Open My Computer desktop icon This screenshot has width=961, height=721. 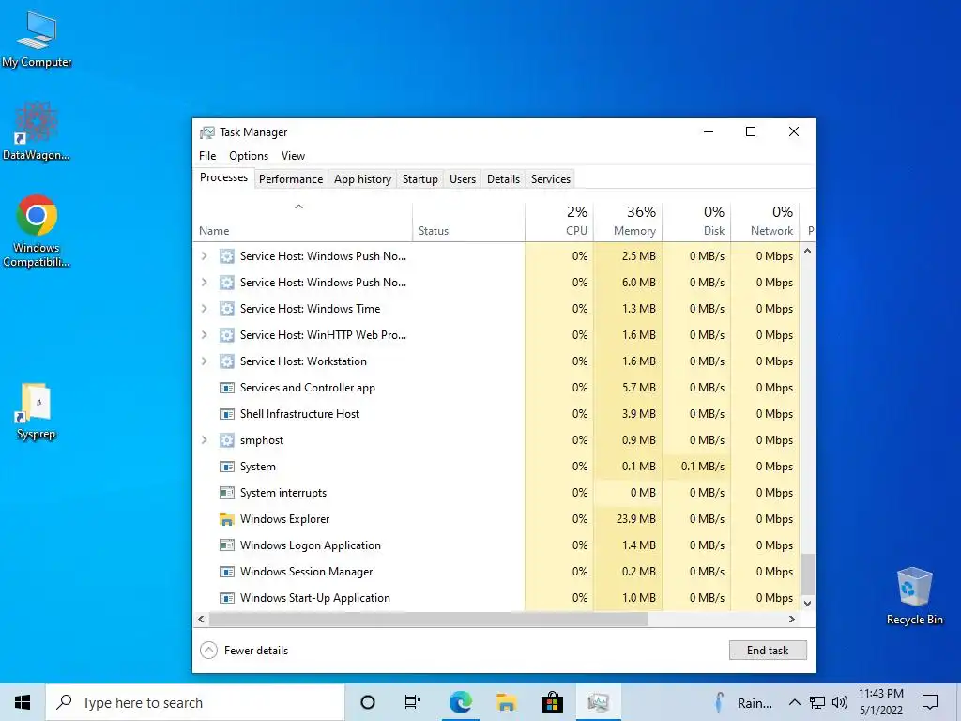click(37, 39)
